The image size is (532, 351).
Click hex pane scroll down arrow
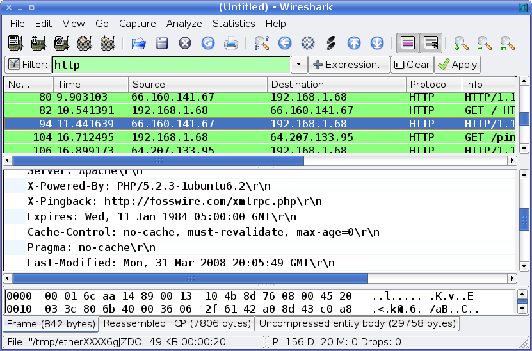coord(522,309)
